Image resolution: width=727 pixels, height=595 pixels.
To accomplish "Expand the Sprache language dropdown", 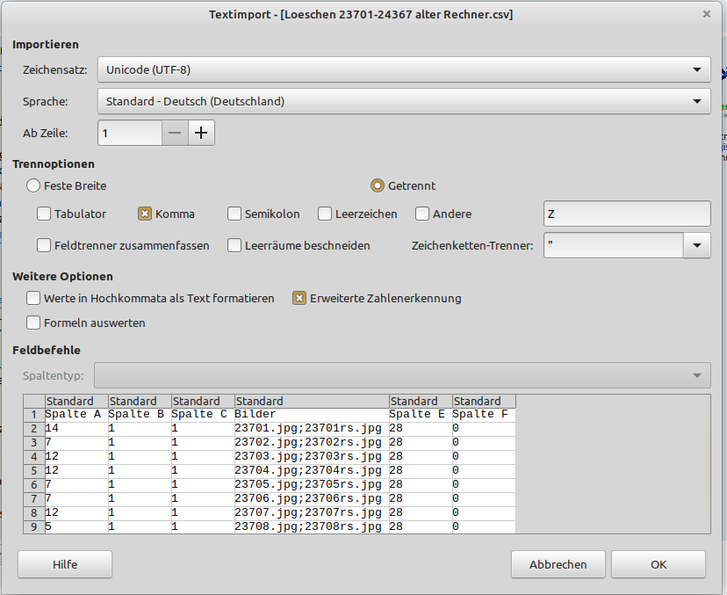I will (404, 101).
